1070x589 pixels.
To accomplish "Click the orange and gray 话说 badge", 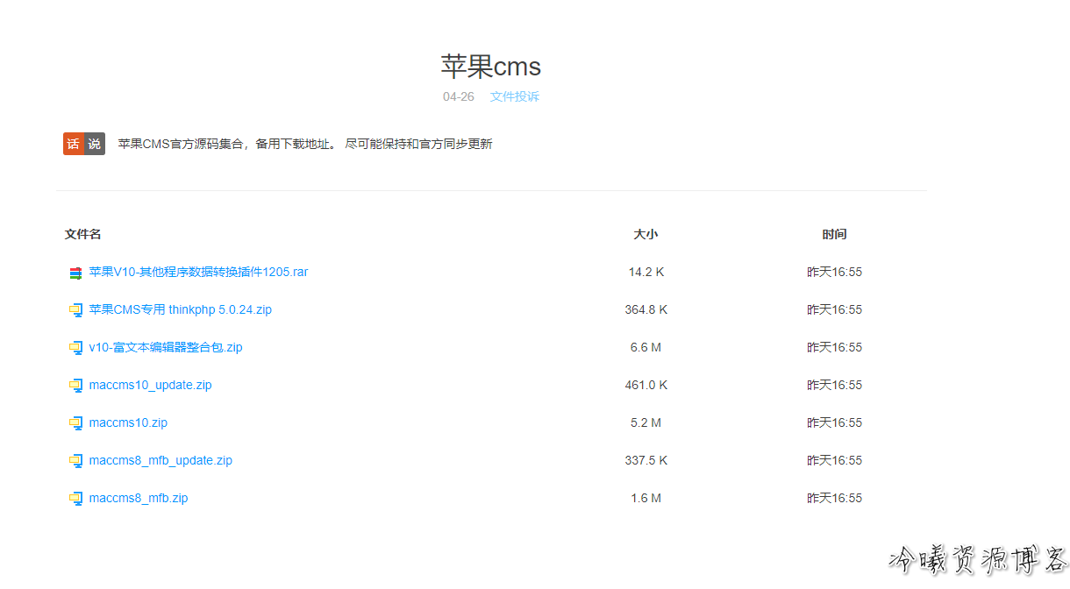I will pyautogui.click(x=84, y=144).
